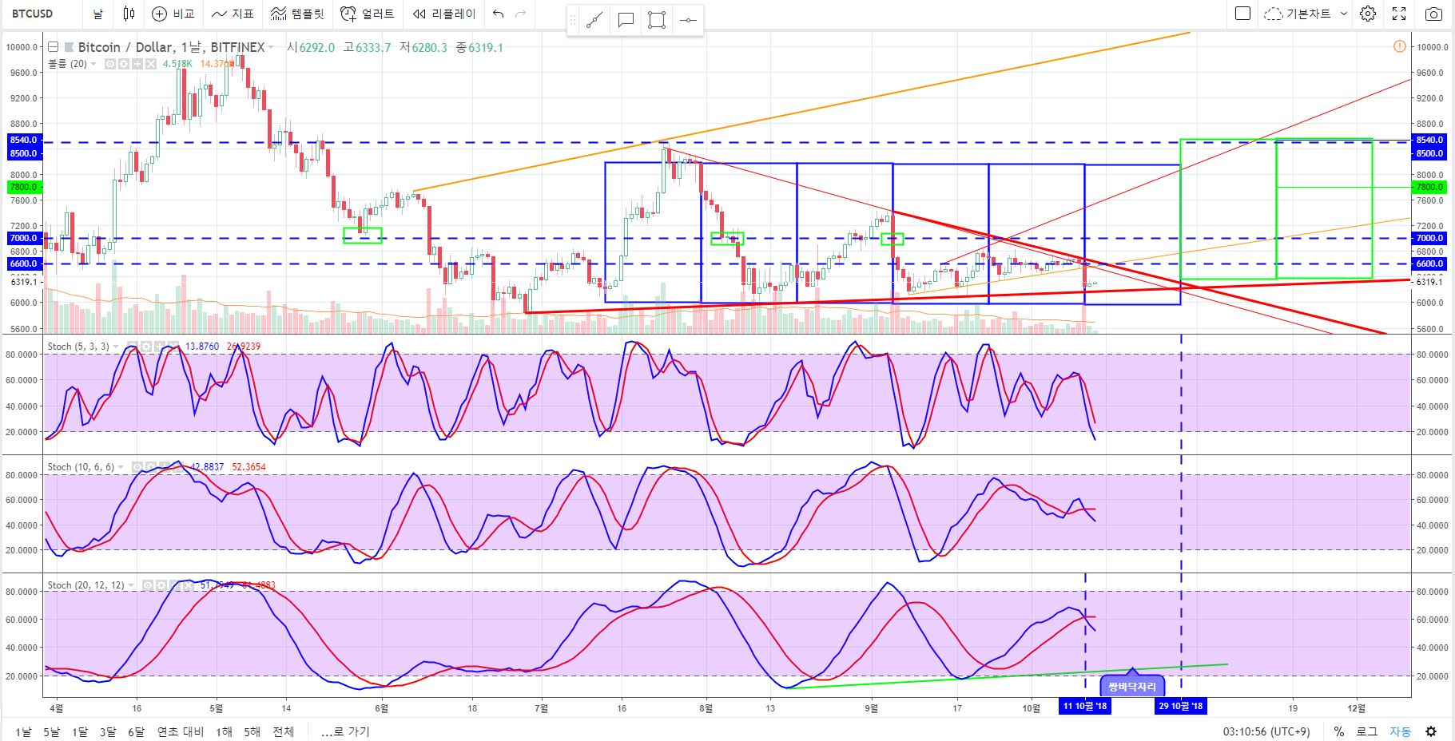Open the 지표 indicators menu

click(x=233, y=14)
